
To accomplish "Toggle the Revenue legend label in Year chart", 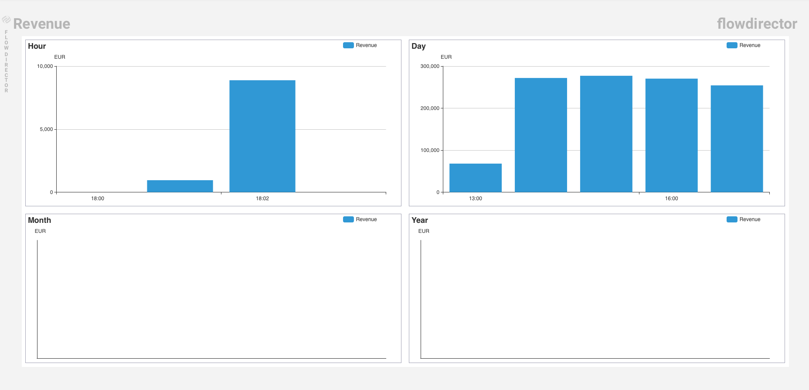I will point(750,219).
